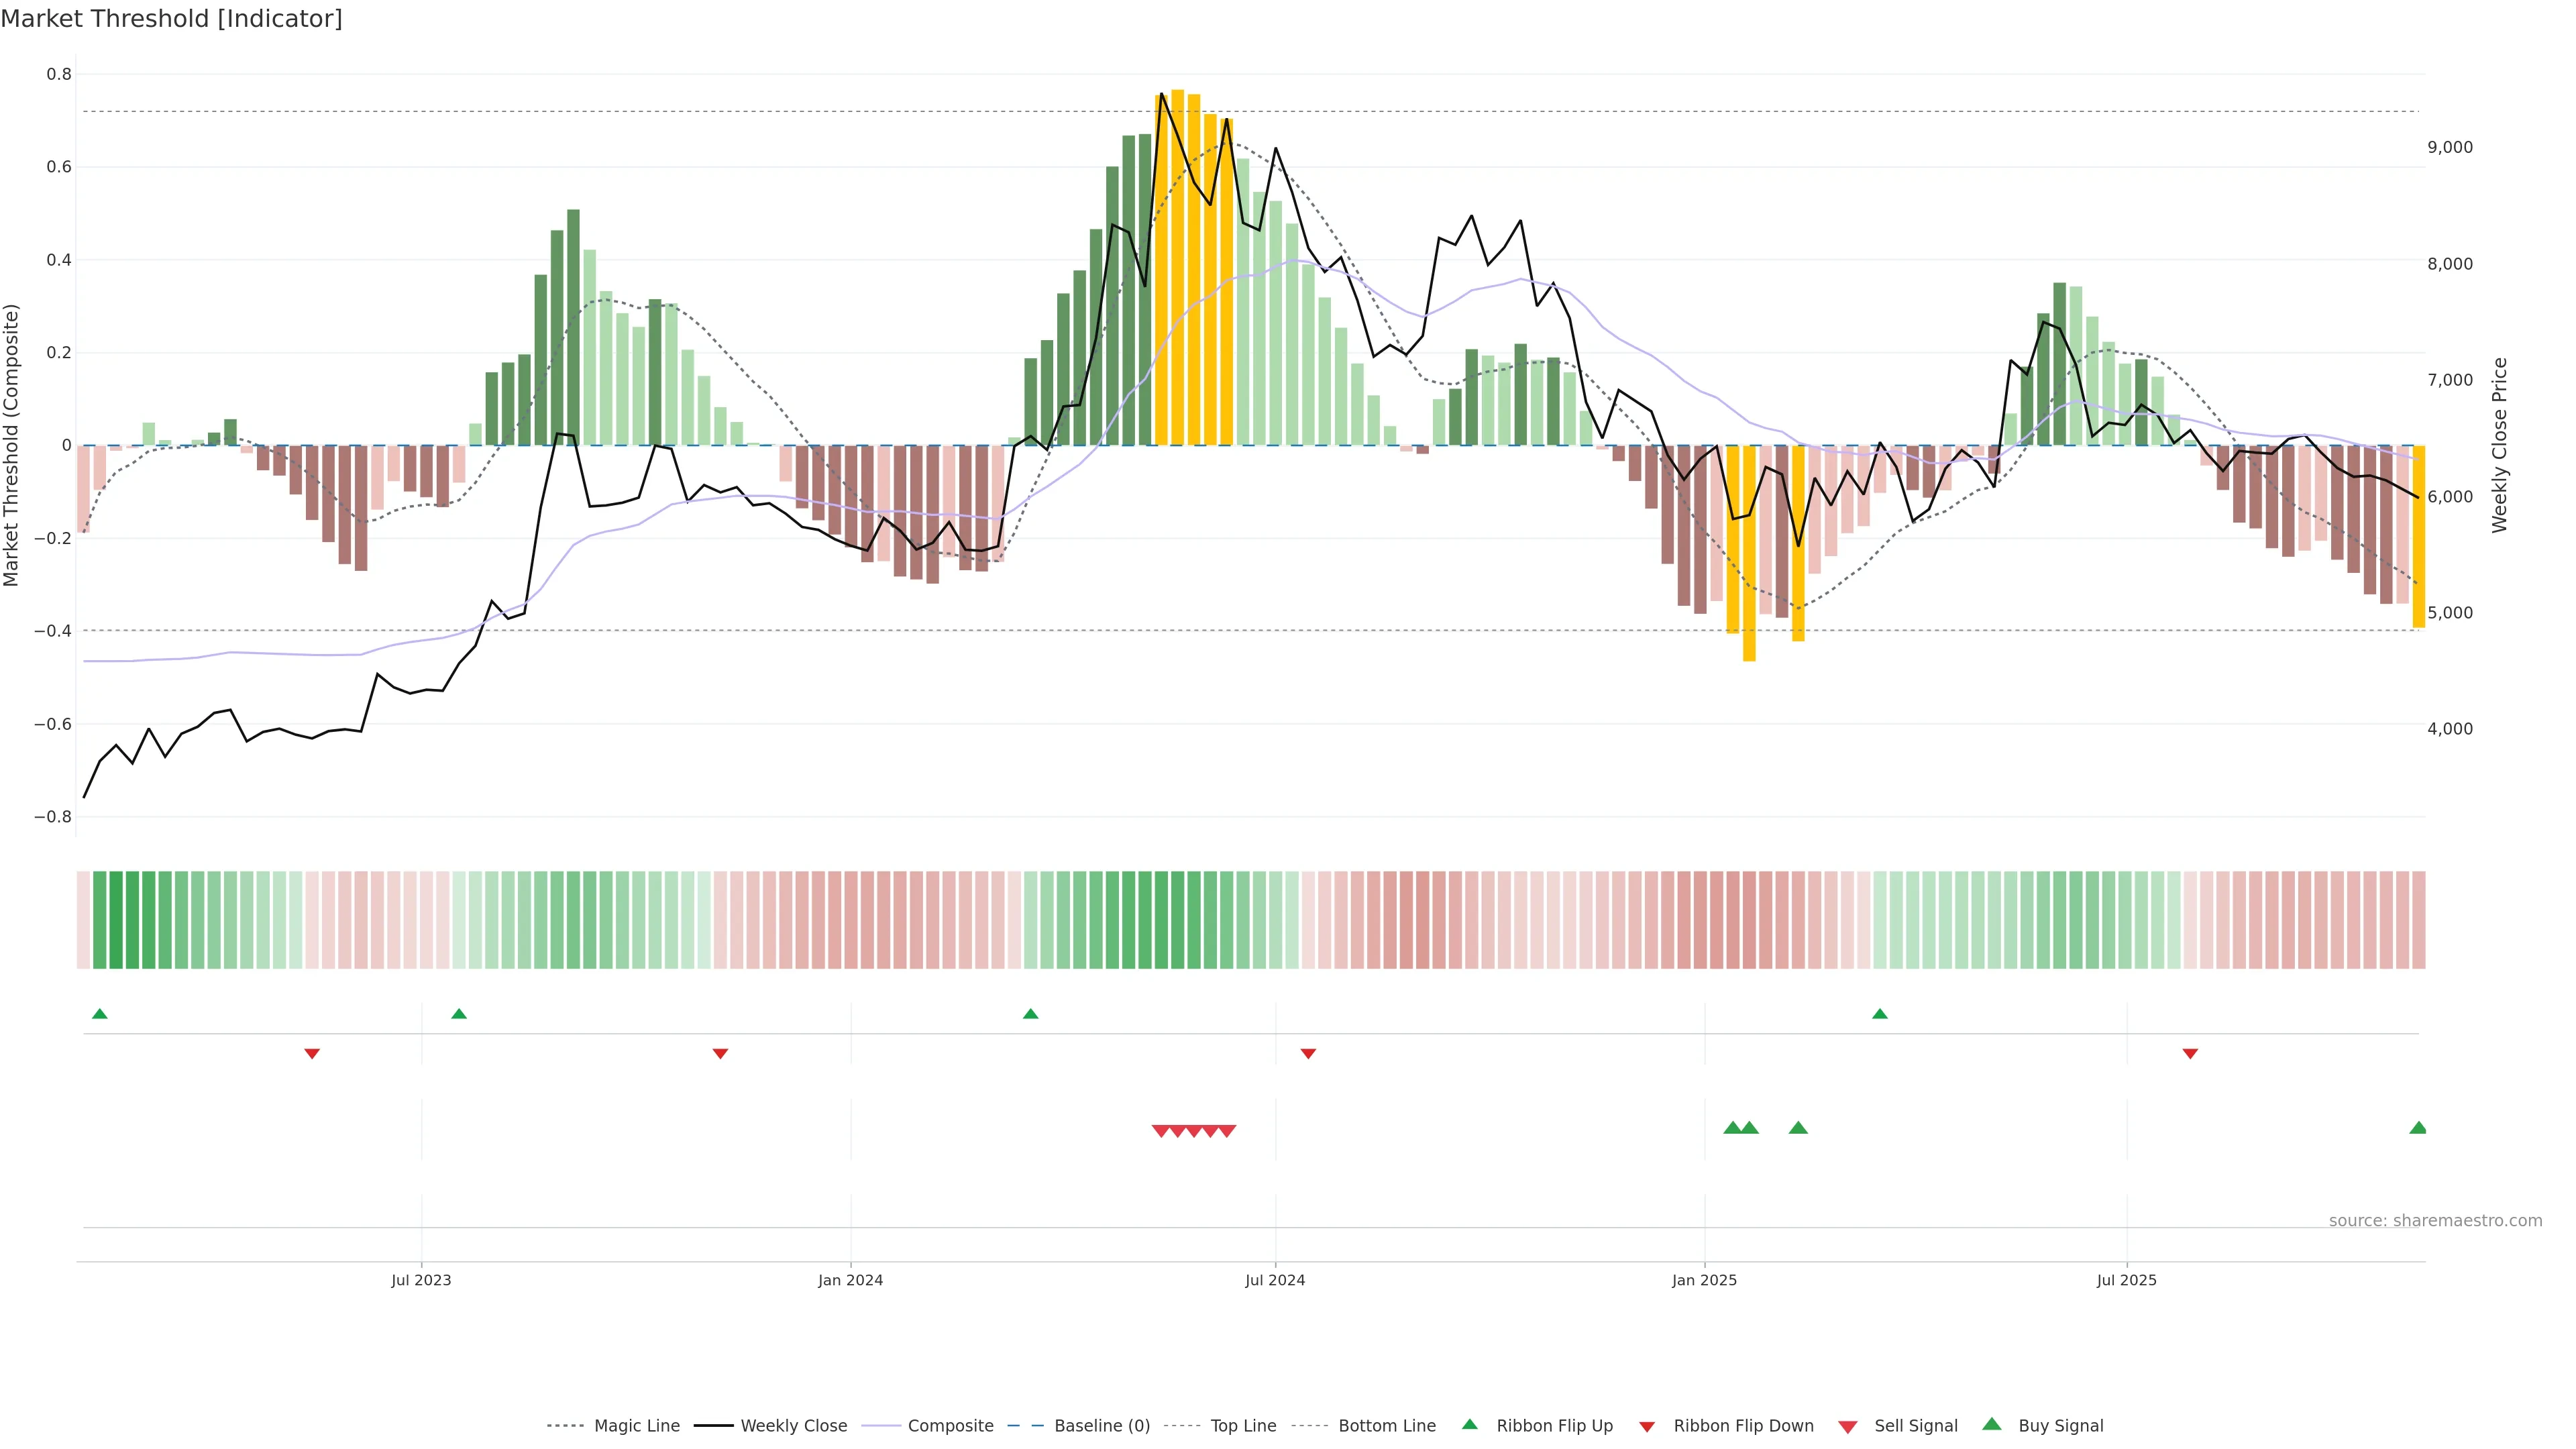Click the first green flip up marker at far left
This screenshot has width=2576, height=1449.
[100, 1014]
